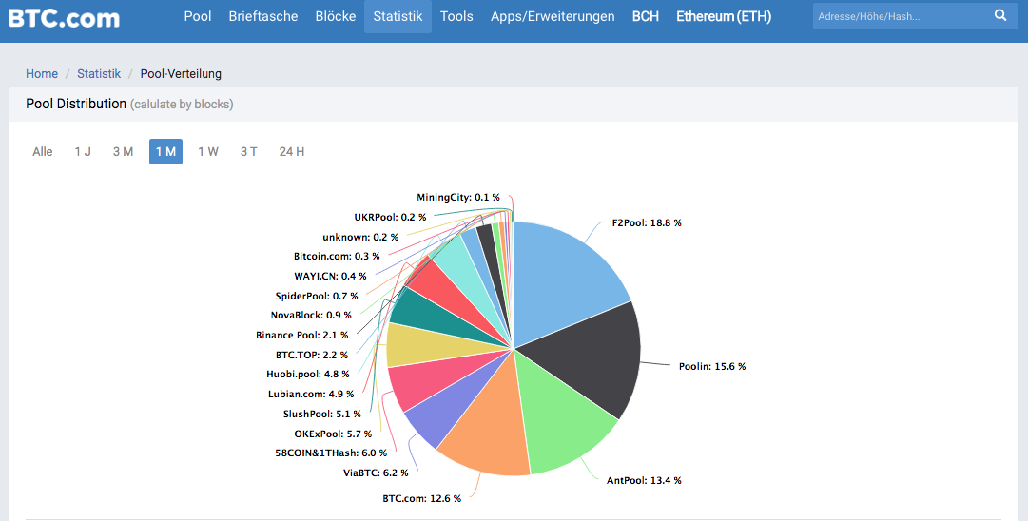Screen dimensions: 1028x521
Task: Go to Home breadcrumb
Action: click(x=42, y=73)
